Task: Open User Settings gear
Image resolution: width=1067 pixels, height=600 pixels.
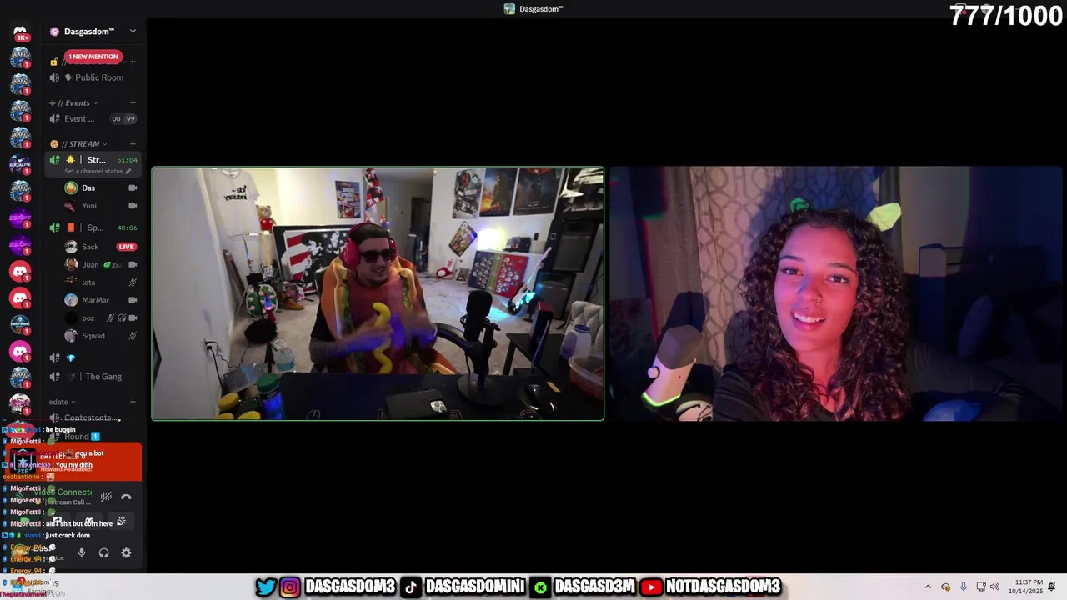Action: pyautogui.click(x=126, y=552)
